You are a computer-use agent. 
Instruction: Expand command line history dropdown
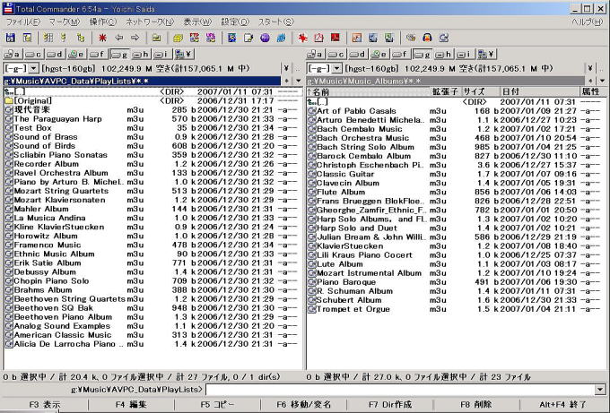click(600, 390)
